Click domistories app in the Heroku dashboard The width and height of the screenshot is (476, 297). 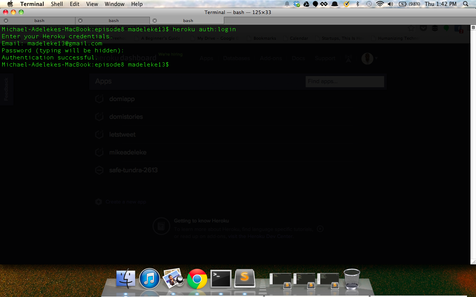(126, 117)
